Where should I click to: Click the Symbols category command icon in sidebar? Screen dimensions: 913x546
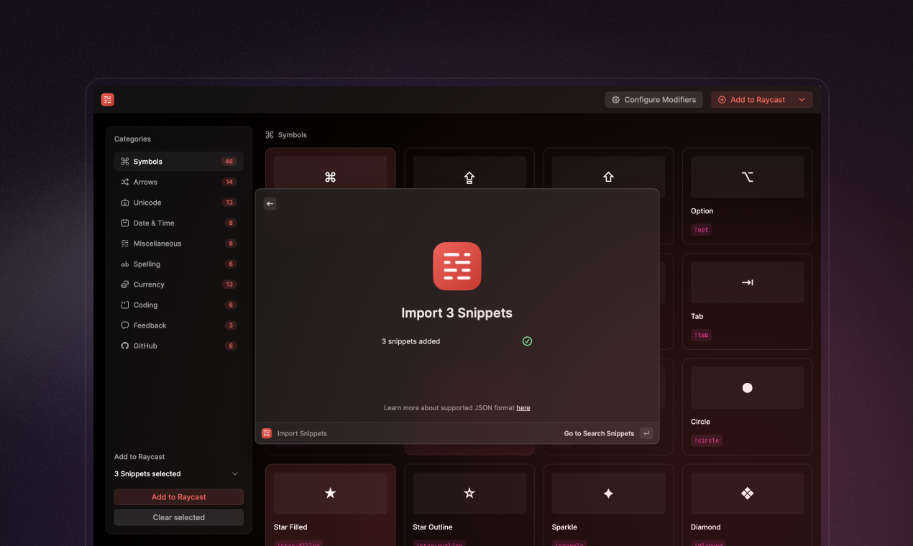coord(125,162)
